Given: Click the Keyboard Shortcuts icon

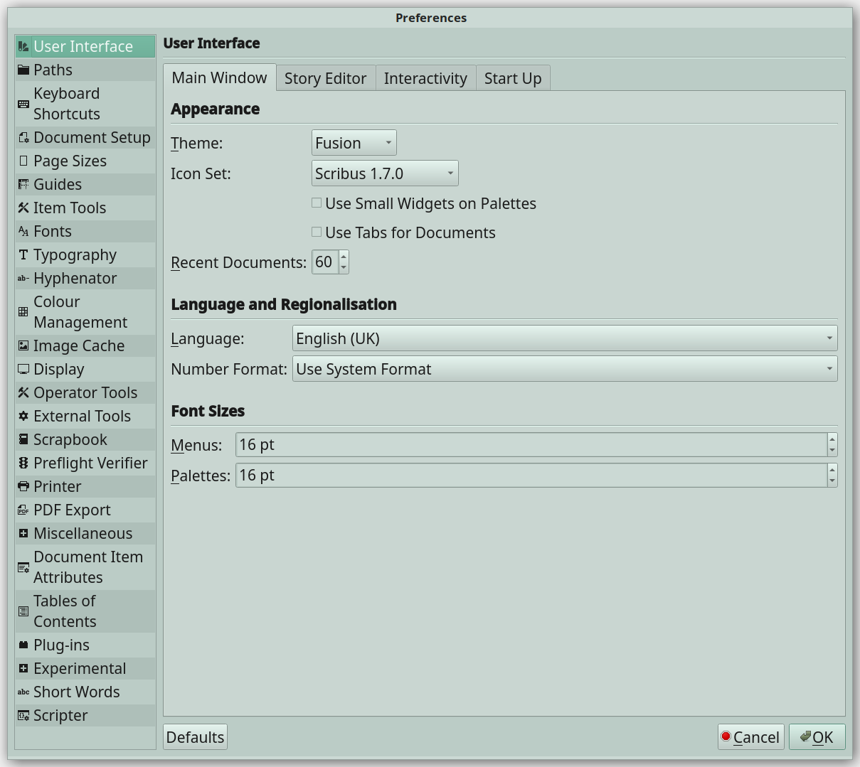Looking at the screenshot, I should 23,104.
